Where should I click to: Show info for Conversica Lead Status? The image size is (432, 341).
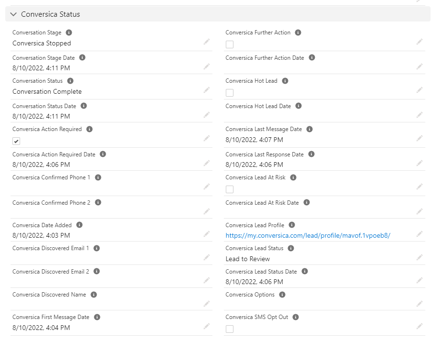291,248
